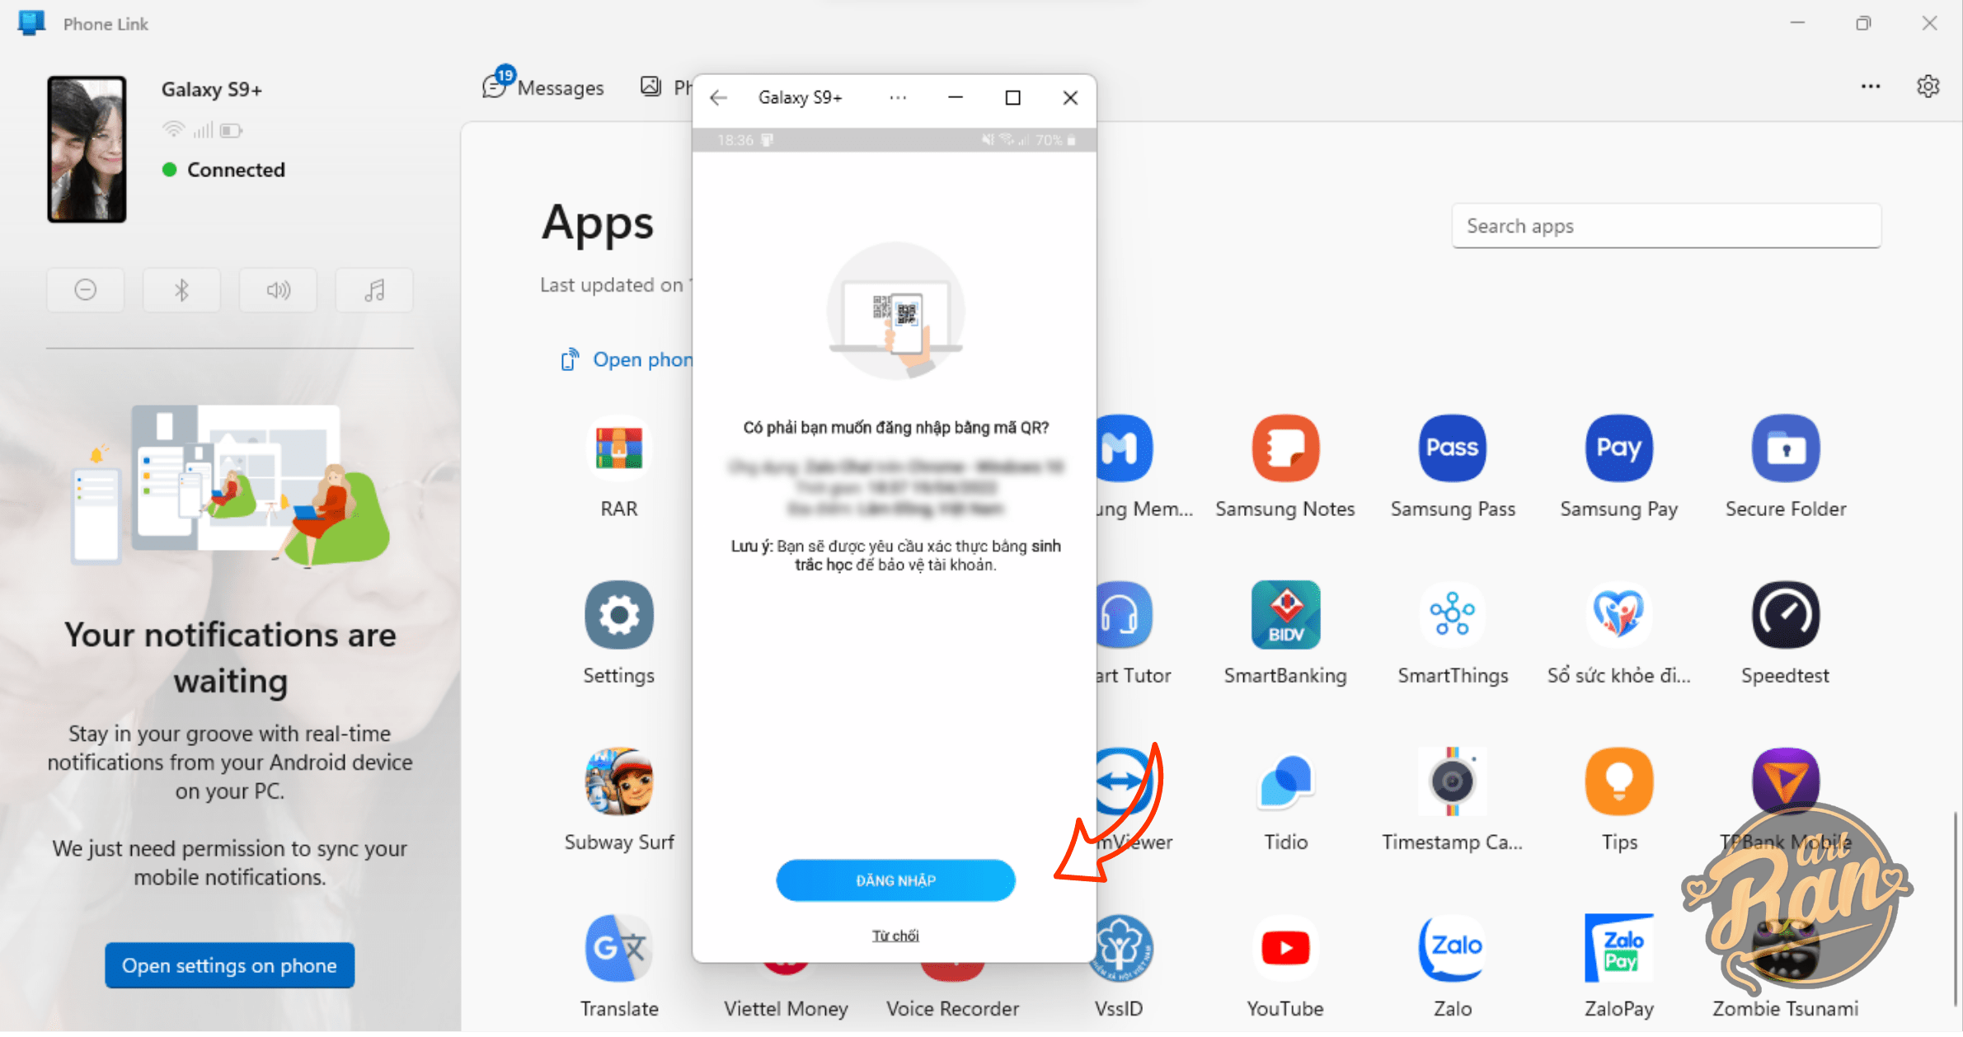Open the Translate app
The width and height of the screenshot is (1963, 1037).
click(618, 948)
